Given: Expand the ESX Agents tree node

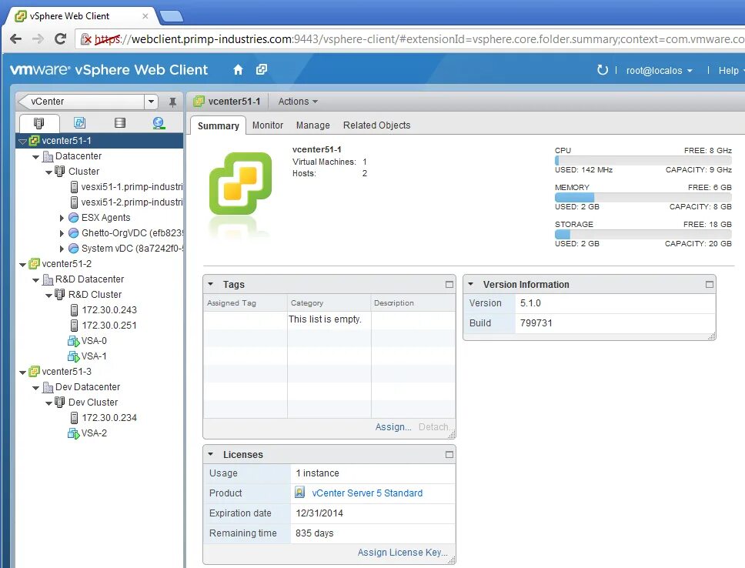Looking at the screenshot, I should [x=62, y=217].
